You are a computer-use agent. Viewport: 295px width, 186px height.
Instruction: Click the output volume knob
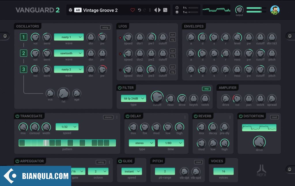point(239,10)
